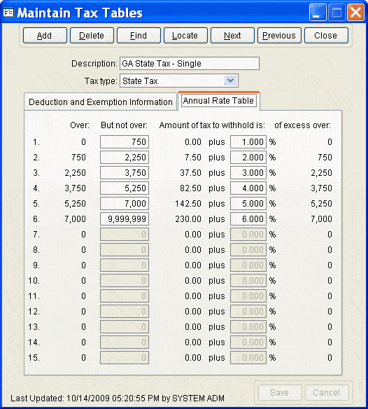Click the 142.50 tax amount in row 5
Screen dimensions: 368x409
[188, 204]
